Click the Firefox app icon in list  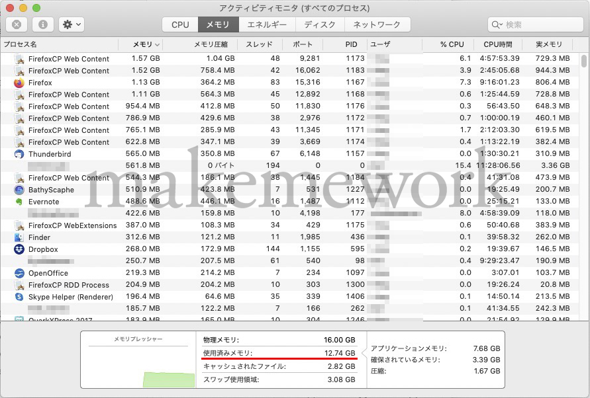tap(19, 83)
